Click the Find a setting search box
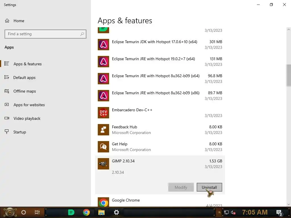The width and height of the screenshot is (291, 218). pyautogui.click(x=45, y=34)
